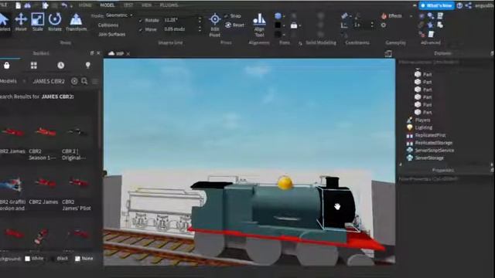The height and width of the screenshot is (278, 495).
Task: Open the Effects dropdown arrow
Action: [411, 15]
